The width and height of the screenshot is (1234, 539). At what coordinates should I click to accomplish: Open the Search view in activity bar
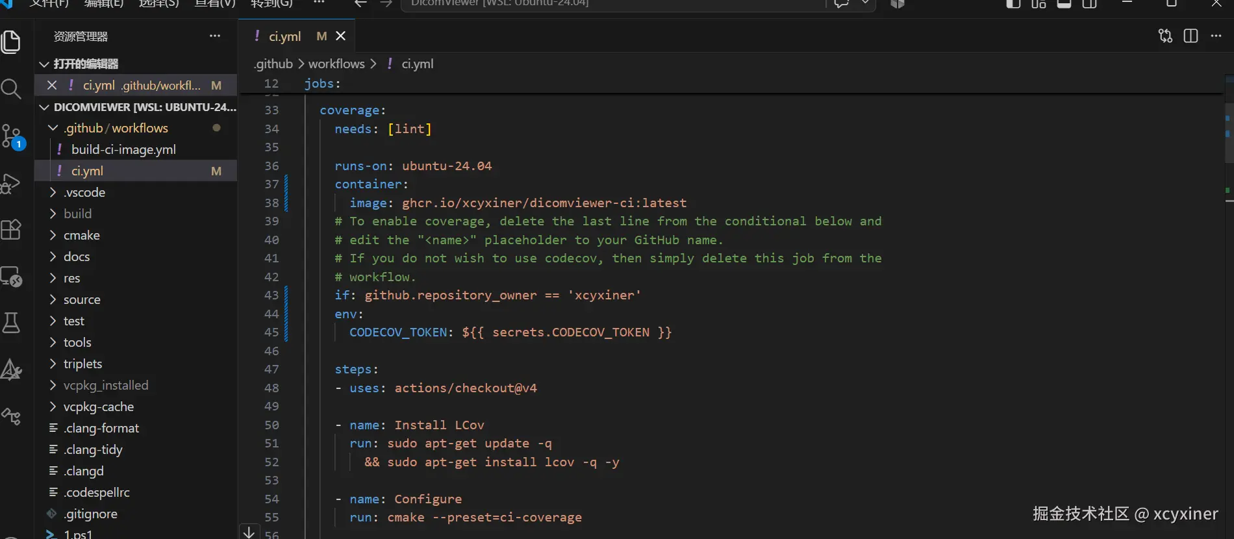12,89
